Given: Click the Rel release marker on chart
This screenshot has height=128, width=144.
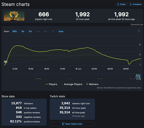Looking at the screenshot, I should 6,62.
